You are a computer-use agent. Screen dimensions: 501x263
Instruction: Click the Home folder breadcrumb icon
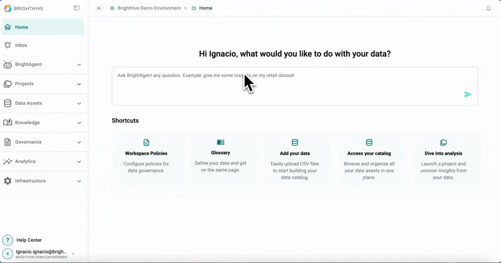point(194,8)
